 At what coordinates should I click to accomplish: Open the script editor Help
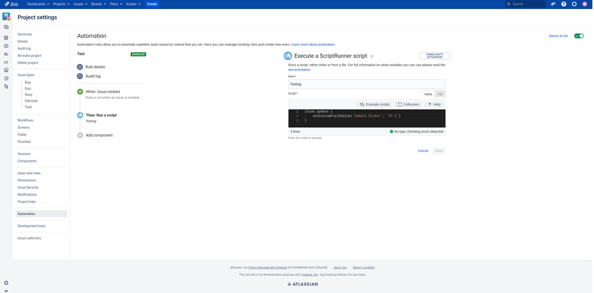[433, 104]
